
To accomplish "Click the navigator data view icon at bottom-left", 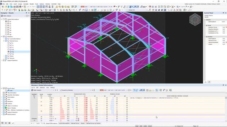I will pyautogui.click(x=2, y=123).
